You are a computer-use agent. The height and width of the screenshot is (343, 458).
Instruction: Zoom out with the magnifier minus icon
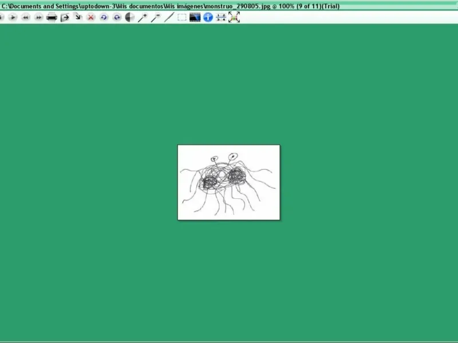point(156,18)
